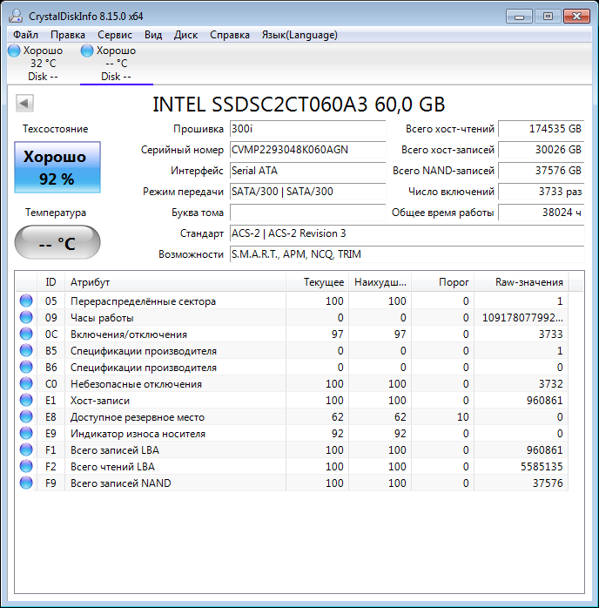Click the Интерфейс field Serial ATA
Screen dimensions: 599x608
[x=307, y=171]
